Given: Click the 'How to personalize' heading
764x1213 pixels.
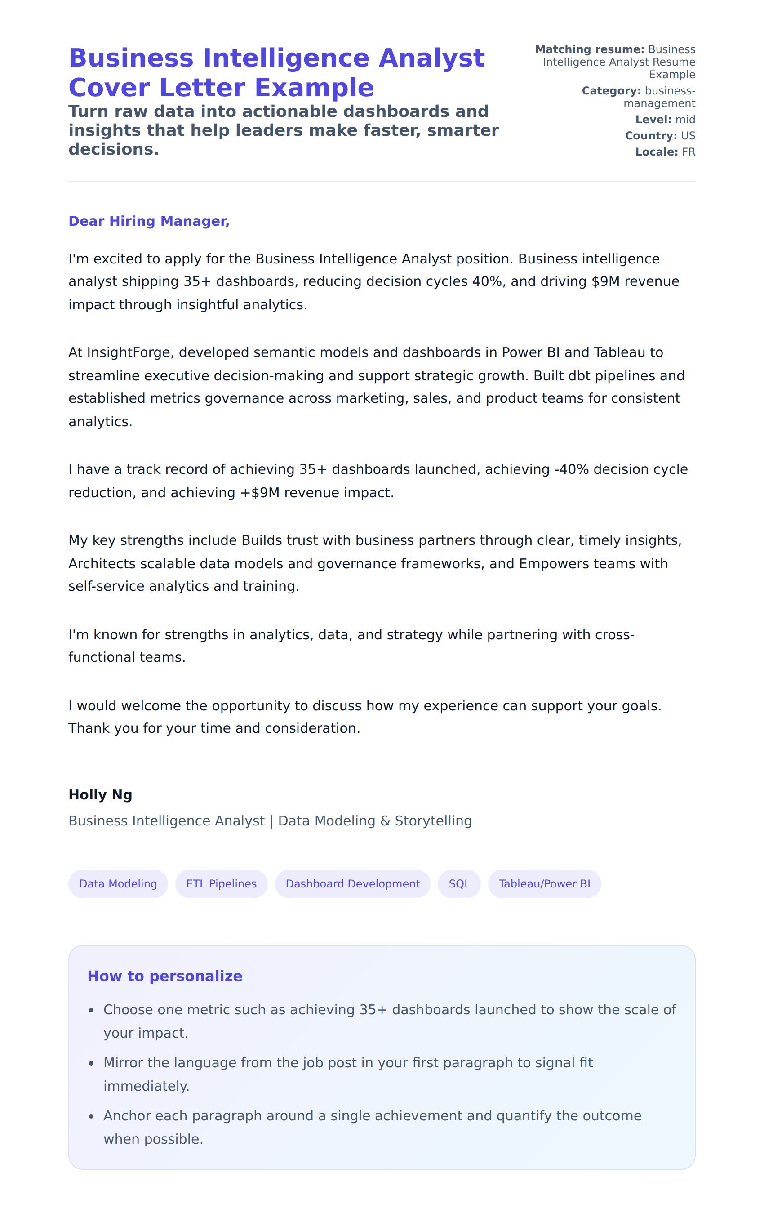Looking at the screenshot, I should click(x=164, y=976).
